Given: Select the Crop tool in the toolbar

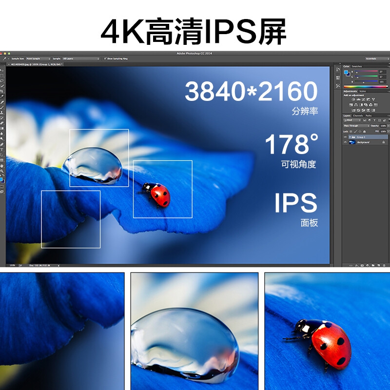Looking at the screenshot, I should tap(2, 91).
